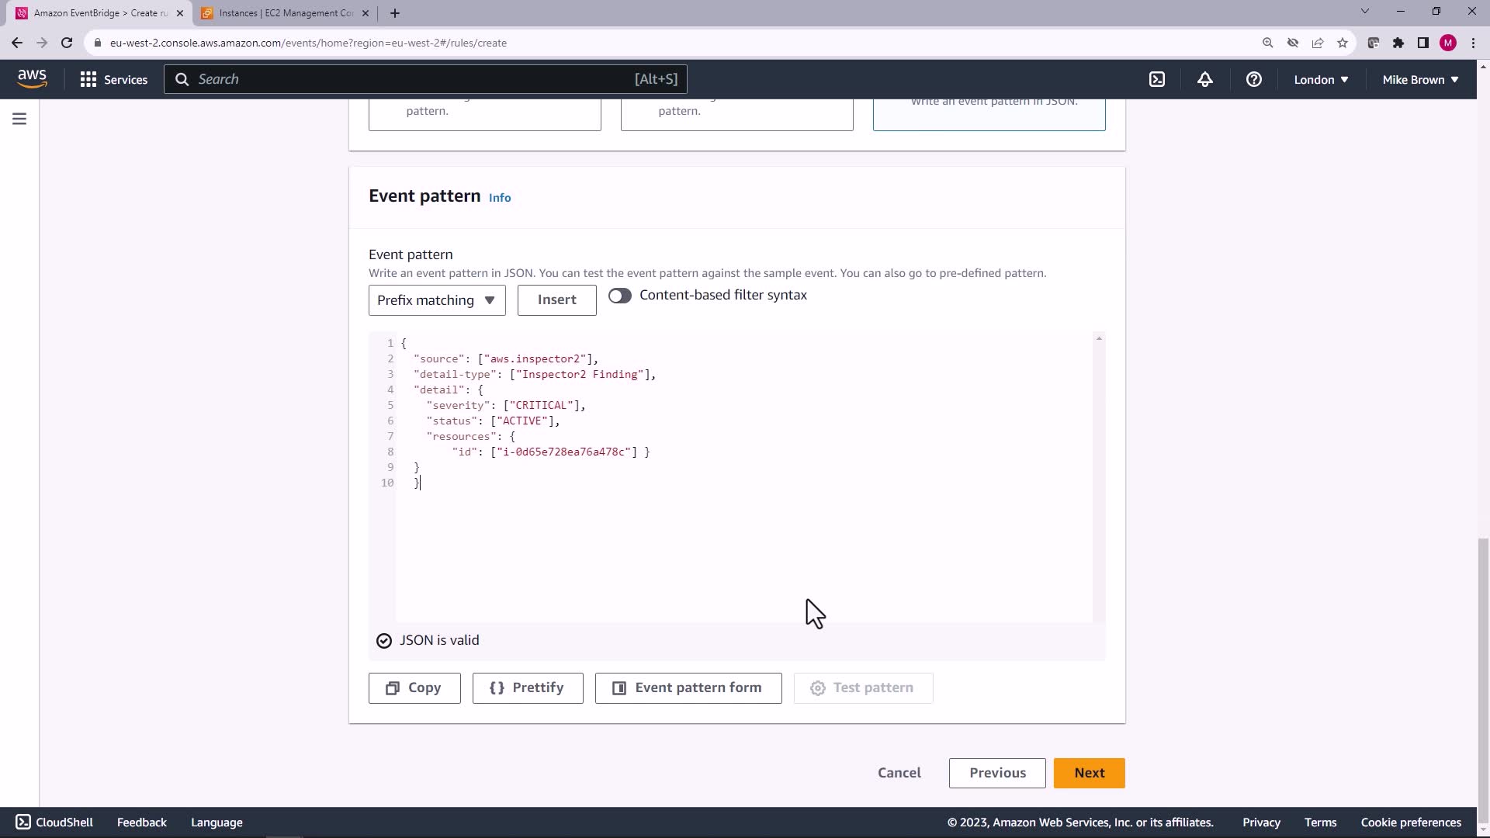
Task: Open the Prefix matching dropdown
Action: [437, 300]
